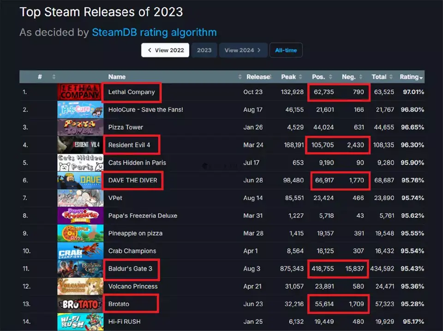
Task: Select Cats Hidden in Paris peak 653
Action: (x=298, y=163)
